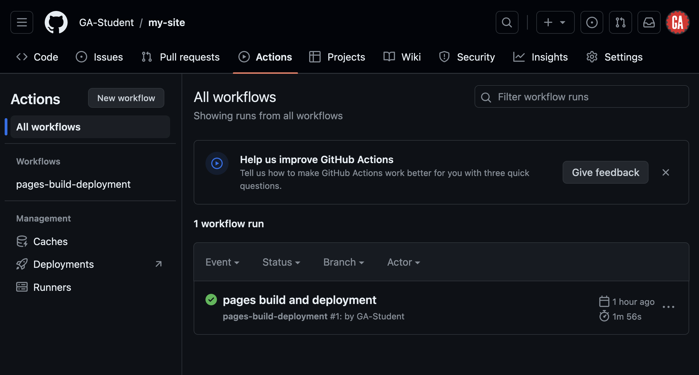The width and height of the screenshot is (699, 375).
Task: Click the New workflow button
Action: click(x=126, y=98)
